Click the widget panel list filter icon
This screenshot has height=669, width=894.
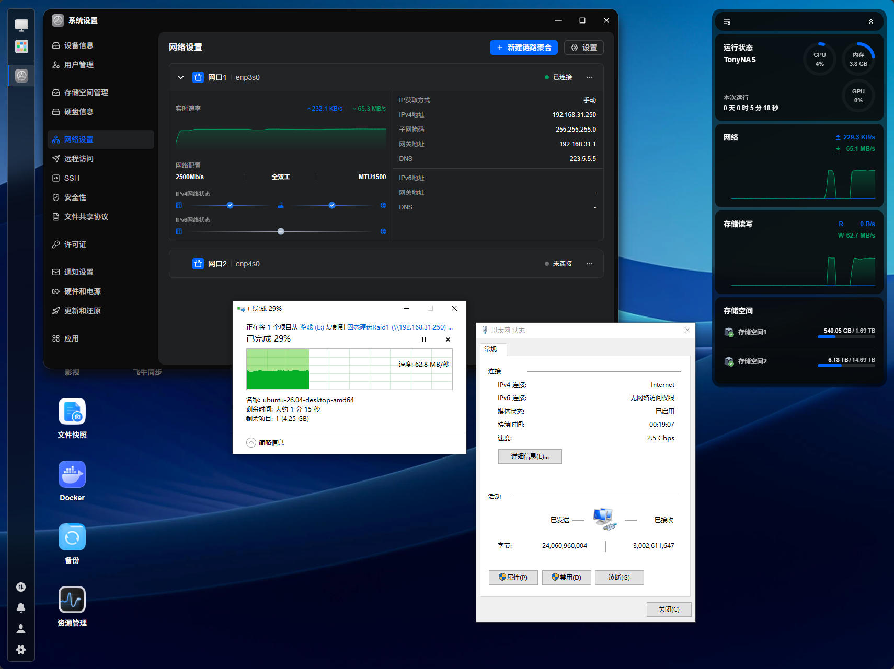[727, 21]
